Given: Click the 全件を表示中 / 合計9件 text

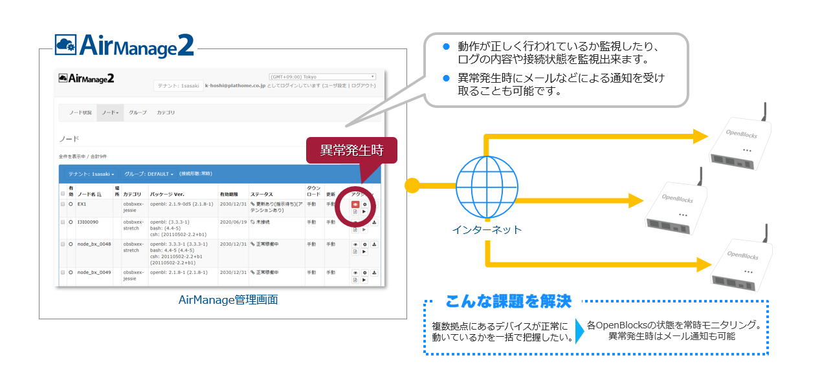Looking at the screenshot, I should (x=83, y=156).
